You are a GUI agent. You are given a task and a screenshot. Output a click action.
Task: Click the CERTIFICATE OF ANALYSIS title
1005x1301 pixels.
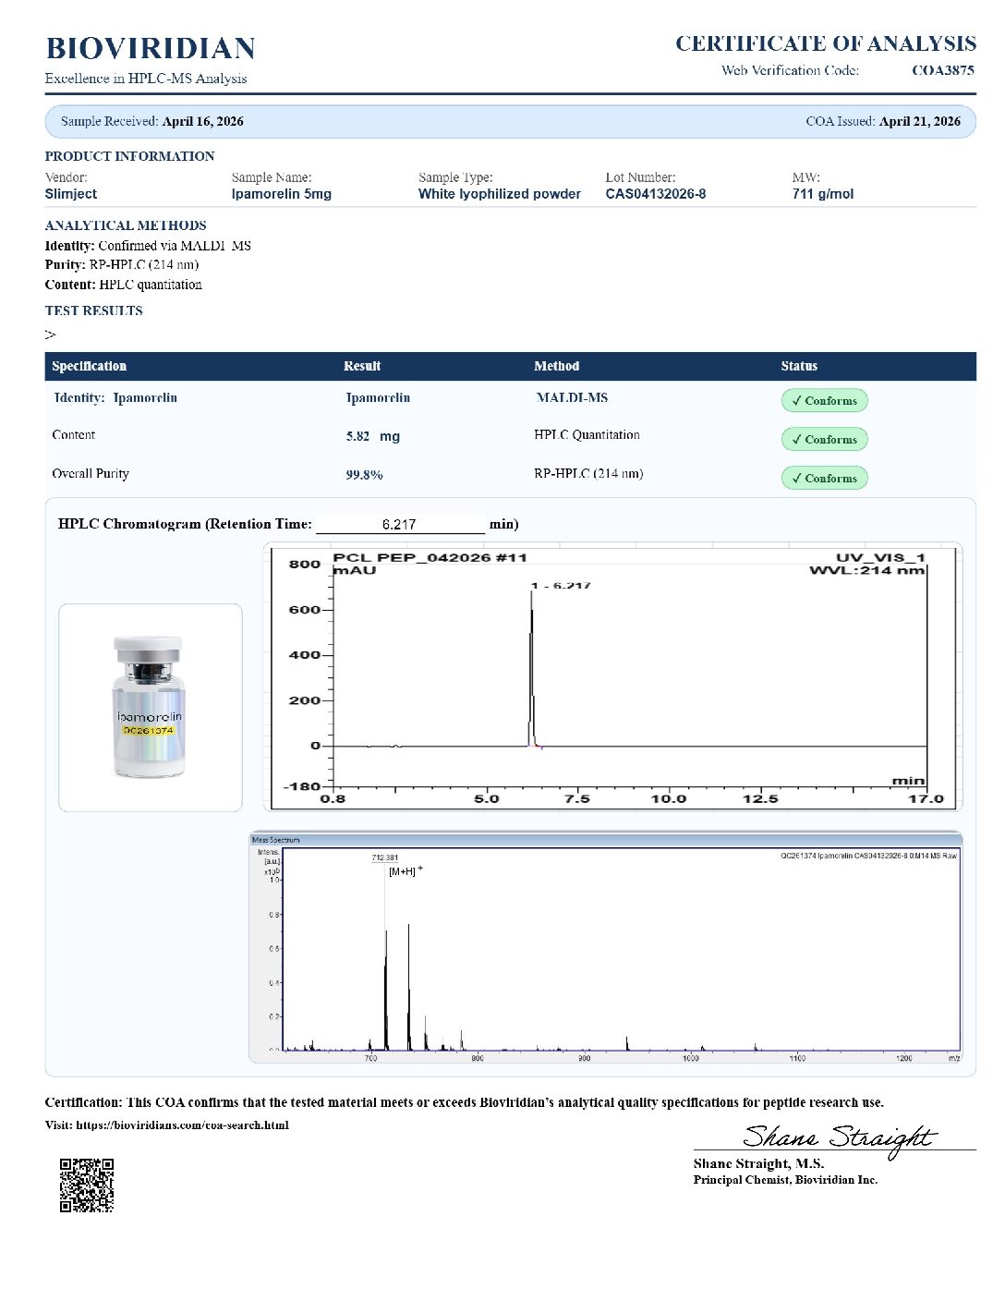826,43
